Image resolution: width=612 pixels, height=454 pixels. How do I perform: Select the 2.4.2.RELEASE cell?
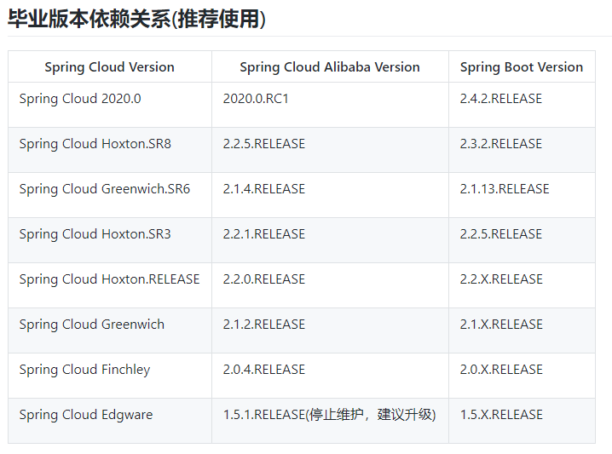[x=522, y=105]
